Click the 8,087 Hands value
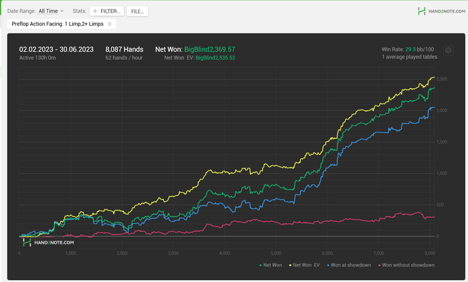The width and height of the screenshot is (468, 282). tap(124, 49)
